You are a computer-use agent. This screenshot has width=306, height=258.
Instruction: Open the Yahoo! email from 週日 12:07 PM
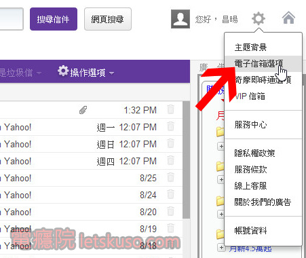point(90,144)
